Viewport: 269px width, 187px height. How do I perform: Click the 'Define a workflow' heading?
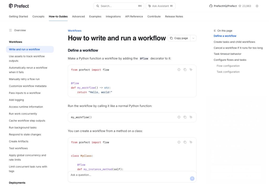click(83, 50)
